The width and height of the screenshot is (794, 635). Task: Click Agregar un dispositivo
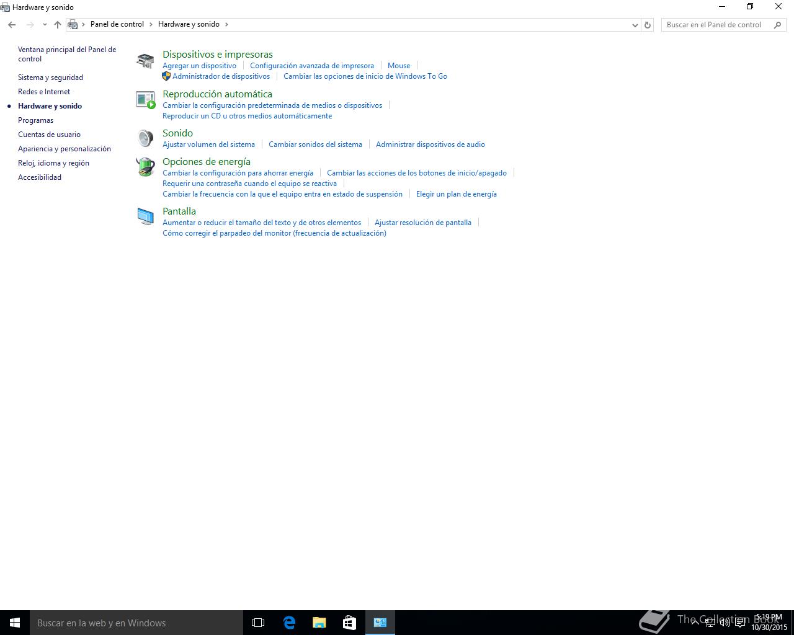pos(199,66)
